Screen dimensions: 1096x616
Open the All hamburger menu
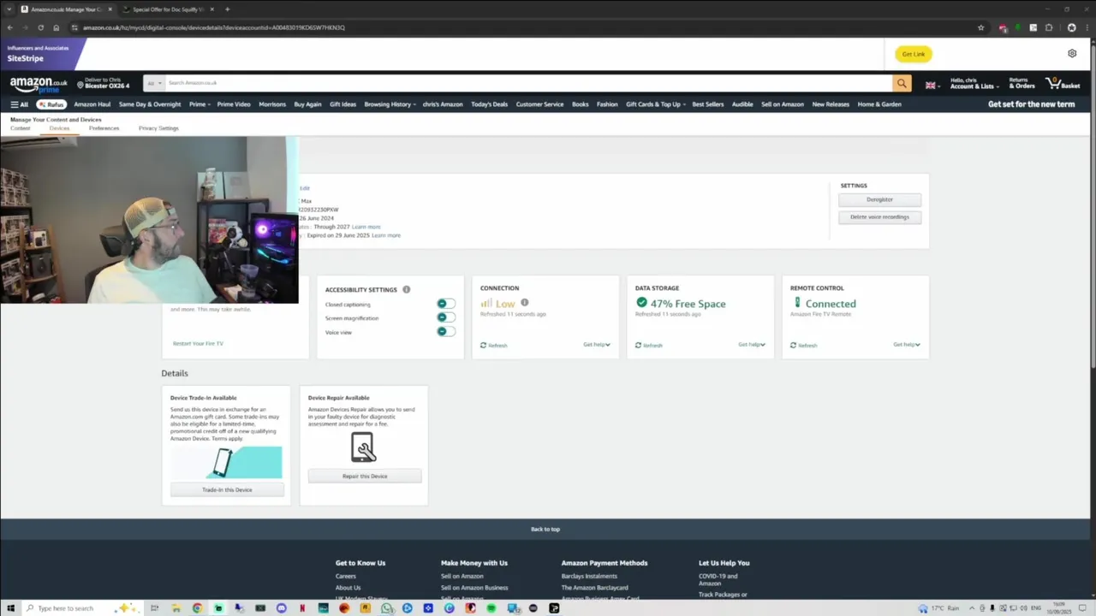(19, 104)
